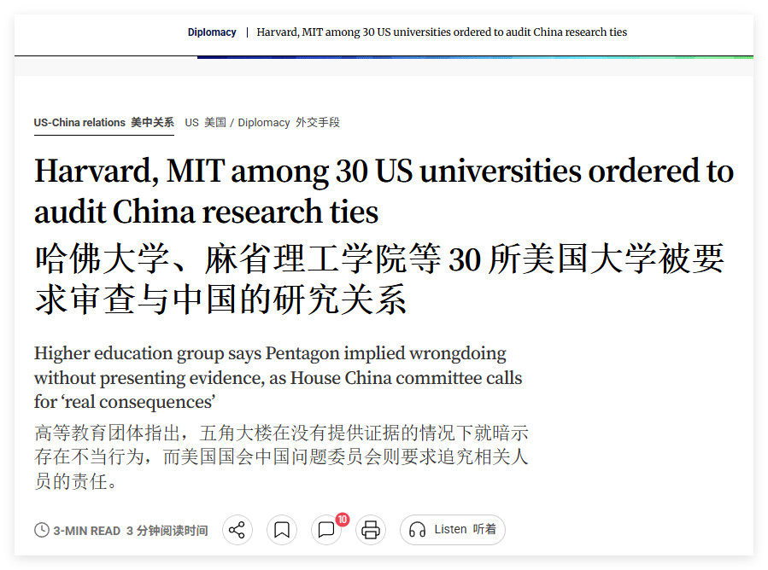Click the Chinese headline translation
The image size is (768, 570).
pyautogui.click(x=379, y=279)
